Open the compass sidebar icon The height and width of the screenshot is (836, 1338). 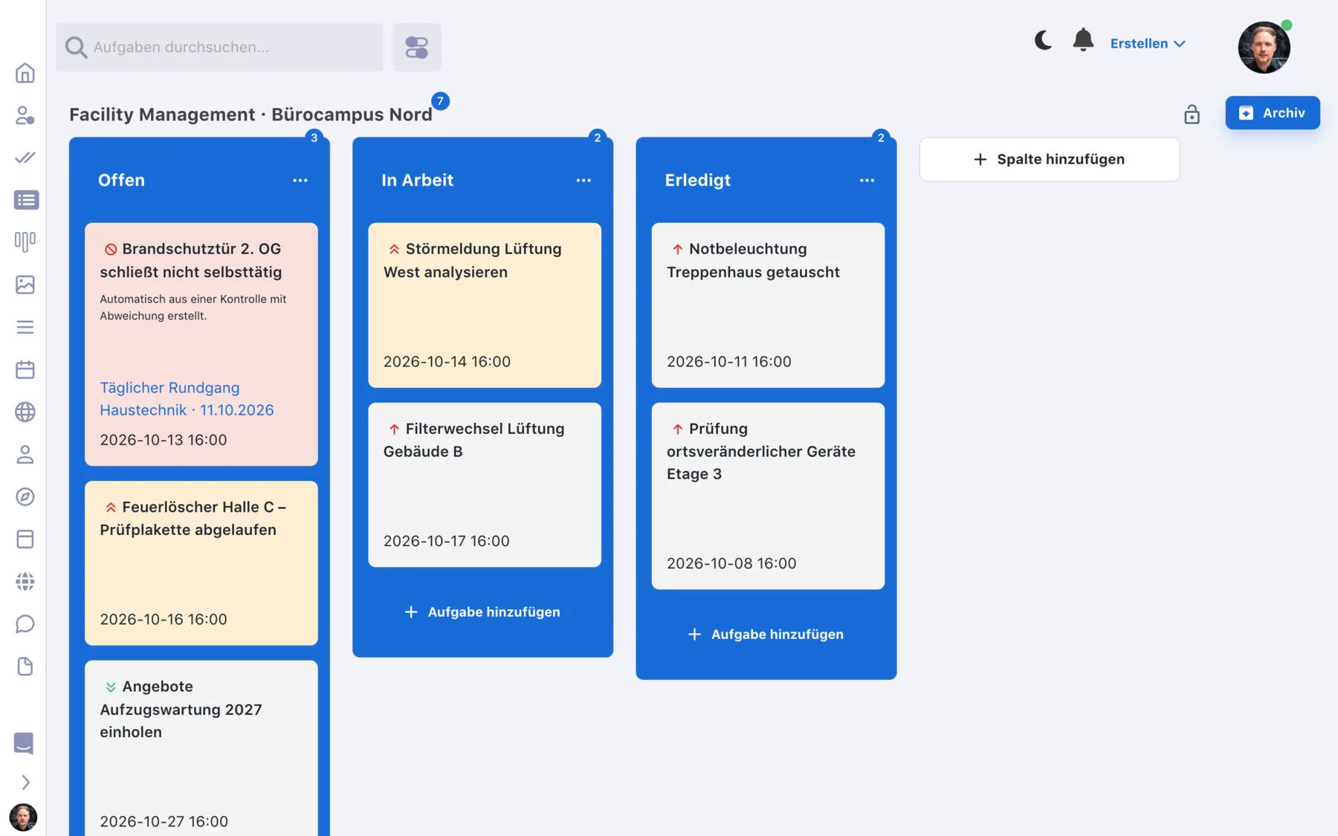click(x=25, y=496)
